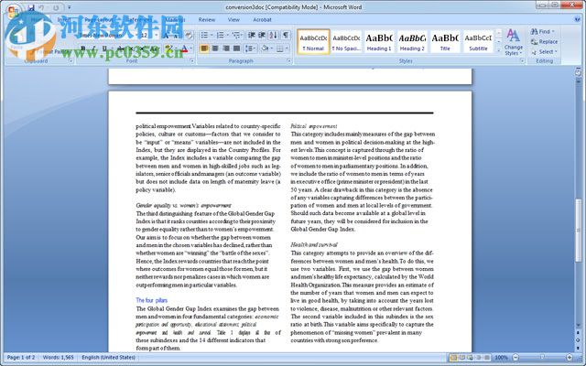This screenshot has height=366, width=586.
Task: Open the Change Styles menu
Action: click(x=514, y=42)
